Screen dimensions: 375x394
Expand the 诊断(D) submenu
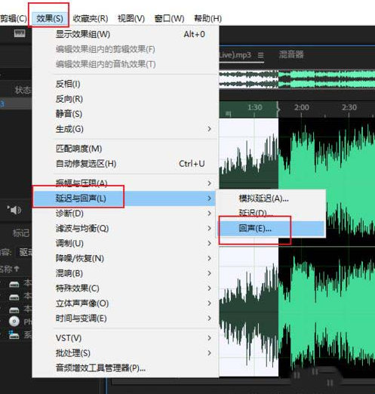click(125, 214)
